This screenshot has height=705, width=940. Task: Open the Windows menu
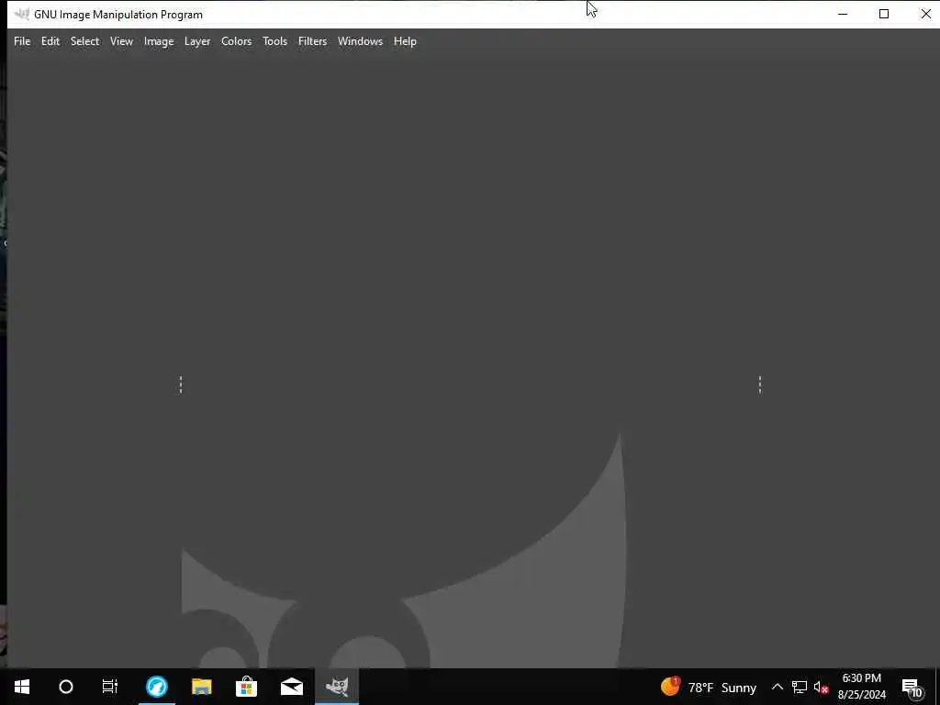[x=360, y=41]
